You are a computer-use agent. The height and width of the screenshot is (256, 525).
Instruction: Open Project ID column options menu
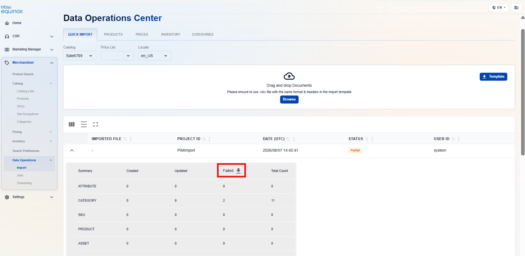coord(209,139)
